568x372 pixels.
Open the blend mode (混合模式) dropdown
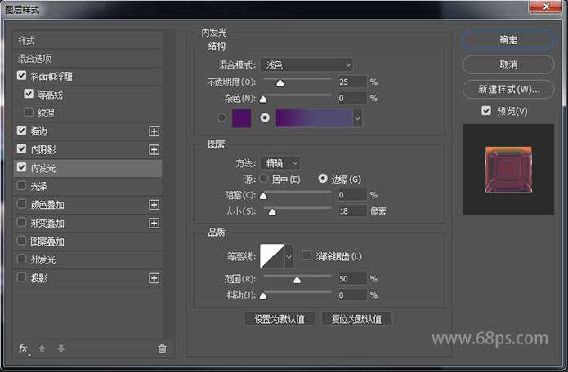[306, 64]
